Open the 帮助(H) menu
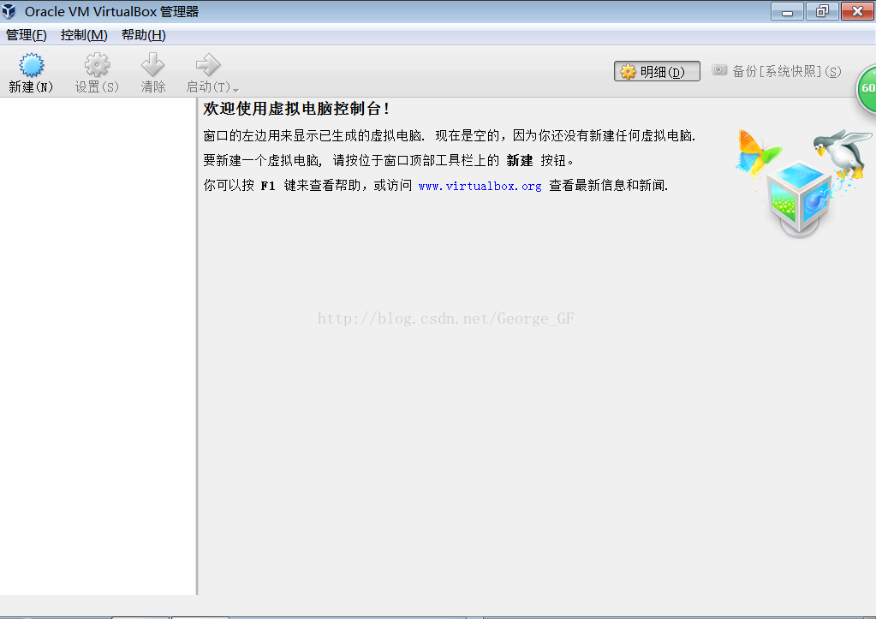Viewport: 876px width, 619px height. [x=144, y=35]
